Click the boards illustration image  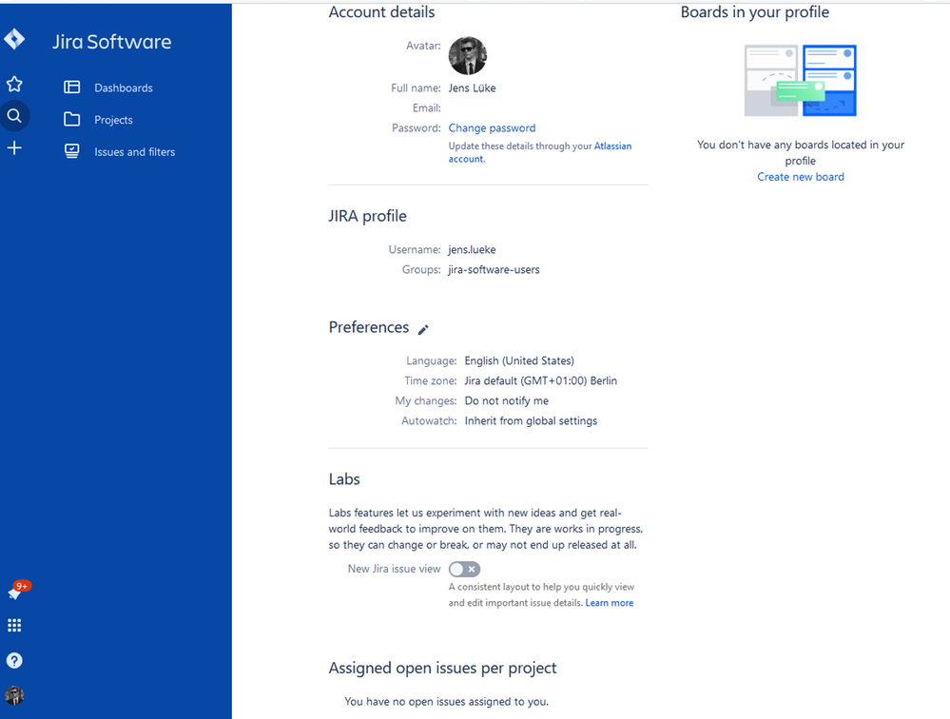tap(801, 81)
